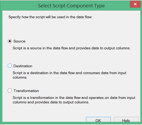Pick the Transformation radio button
This screenshot has width=142, height=125.
[x=10, y=90]
